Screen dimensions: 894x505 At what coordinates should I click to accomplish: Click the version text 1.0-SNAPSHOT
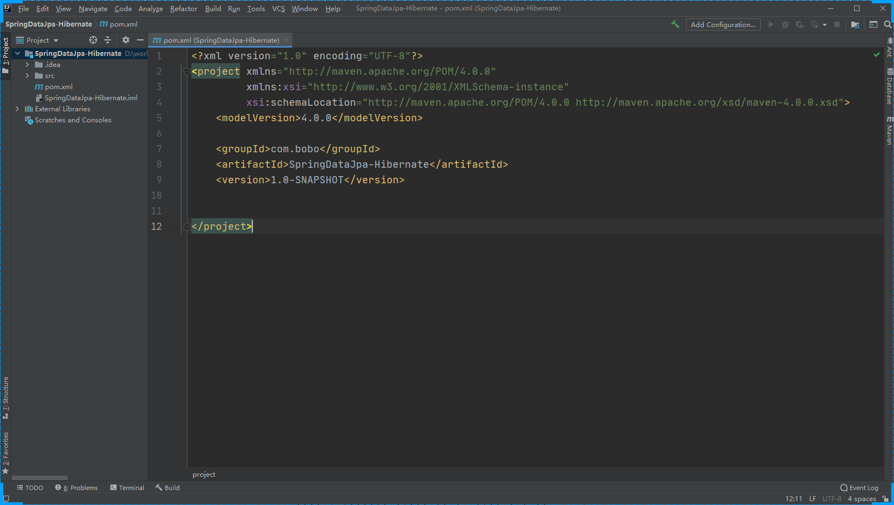point(307,180)
